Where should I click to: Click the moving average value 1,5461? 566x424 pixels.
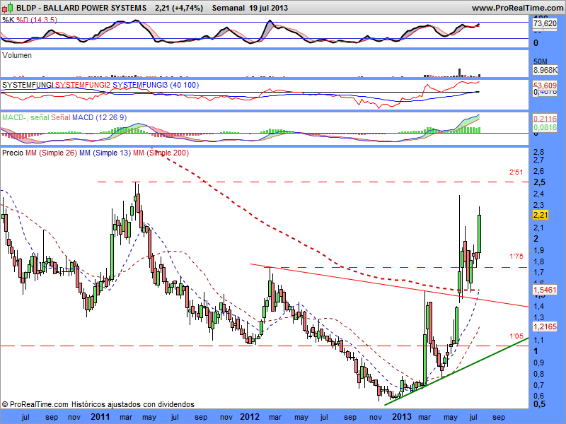point(545,290)
